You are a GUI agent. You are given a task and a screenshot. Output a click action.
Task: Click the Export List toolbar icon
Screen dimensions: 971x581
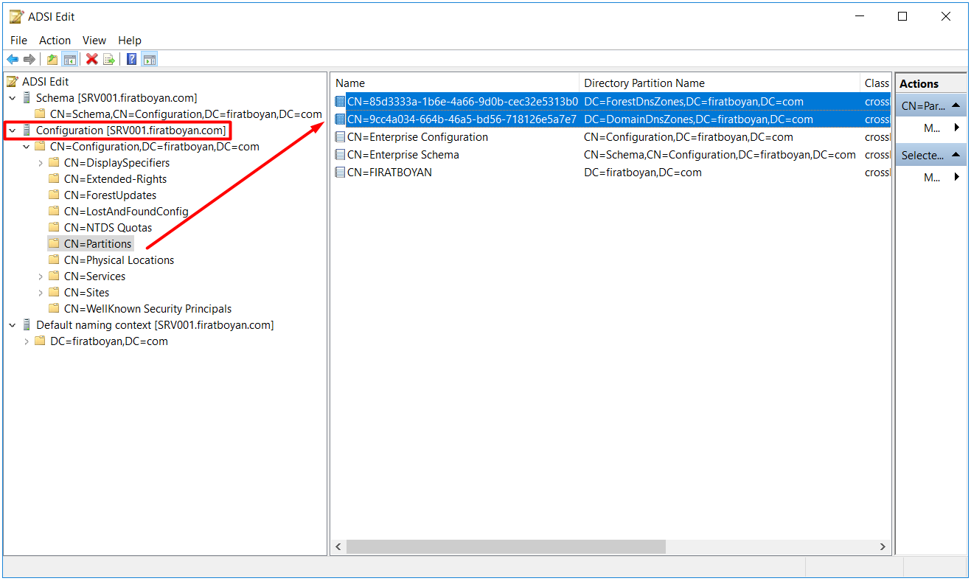coord(109,60)
